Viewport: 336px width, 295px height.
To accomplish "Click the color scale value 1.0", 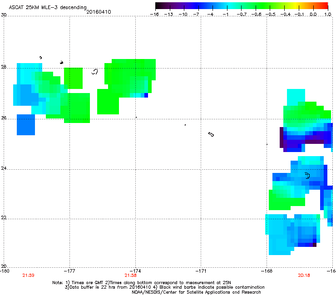I will pos(328,15).
